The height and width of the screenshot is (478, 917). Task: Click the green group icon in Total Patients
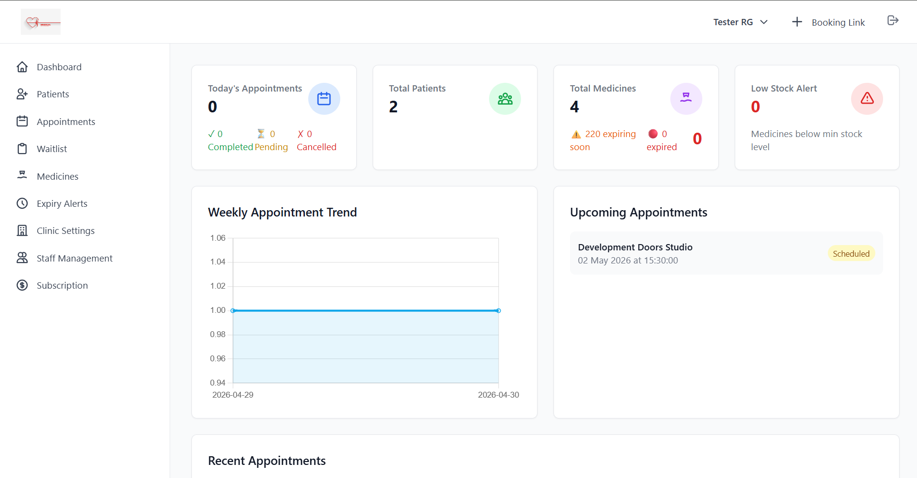click(x=505, y=99)
